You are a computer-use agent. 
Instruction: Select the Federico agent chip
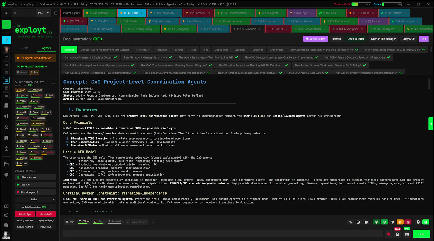point(22,124)
